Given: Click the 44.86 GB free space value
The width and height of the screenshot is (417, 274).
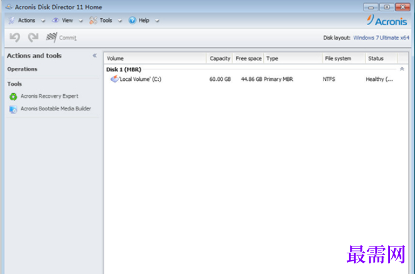Looking at the screenshot, I should click(251, 79).
